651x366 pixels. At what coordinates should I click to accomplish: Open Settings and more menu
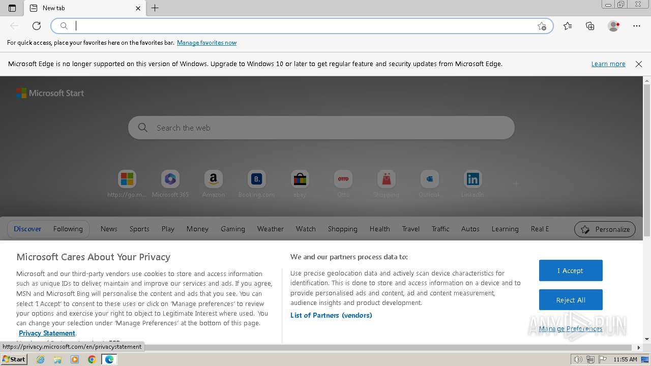click(x=637, y=26)
